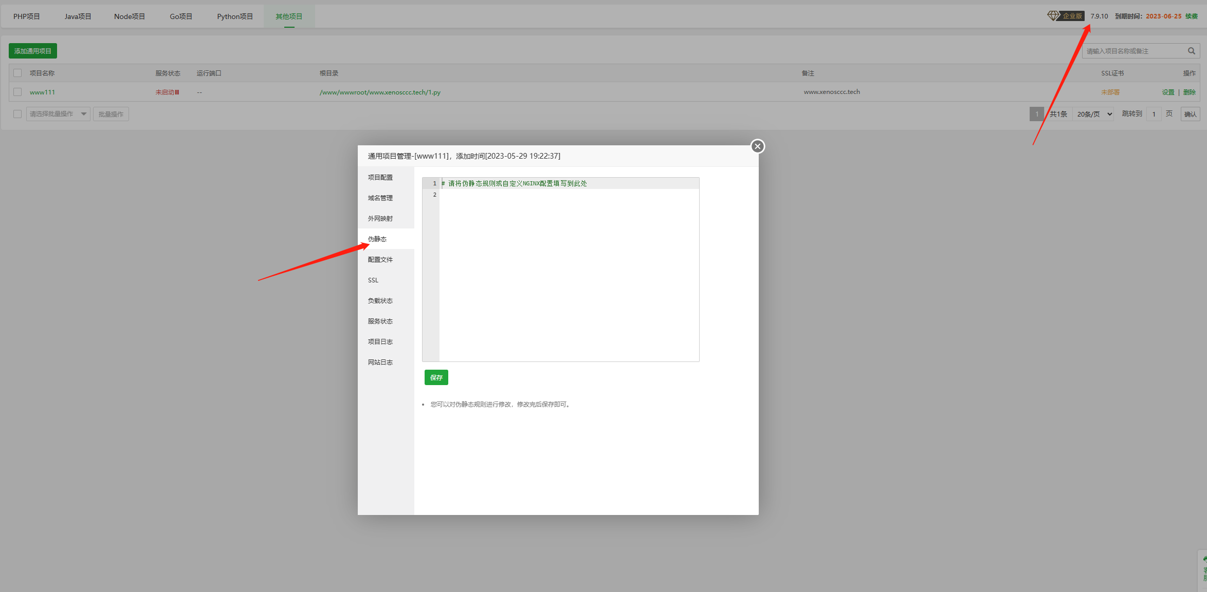Open 负载状态 in dialog sidebar

point(386,300)
